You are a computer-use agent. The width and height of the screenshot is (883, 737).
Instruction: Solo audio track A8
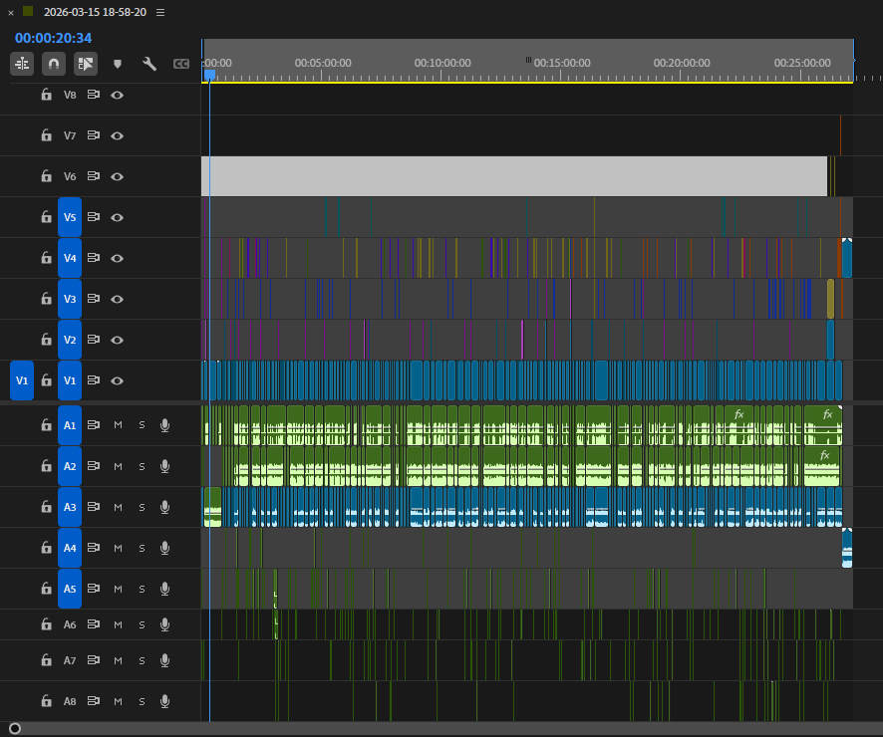(x=142, y=701)
